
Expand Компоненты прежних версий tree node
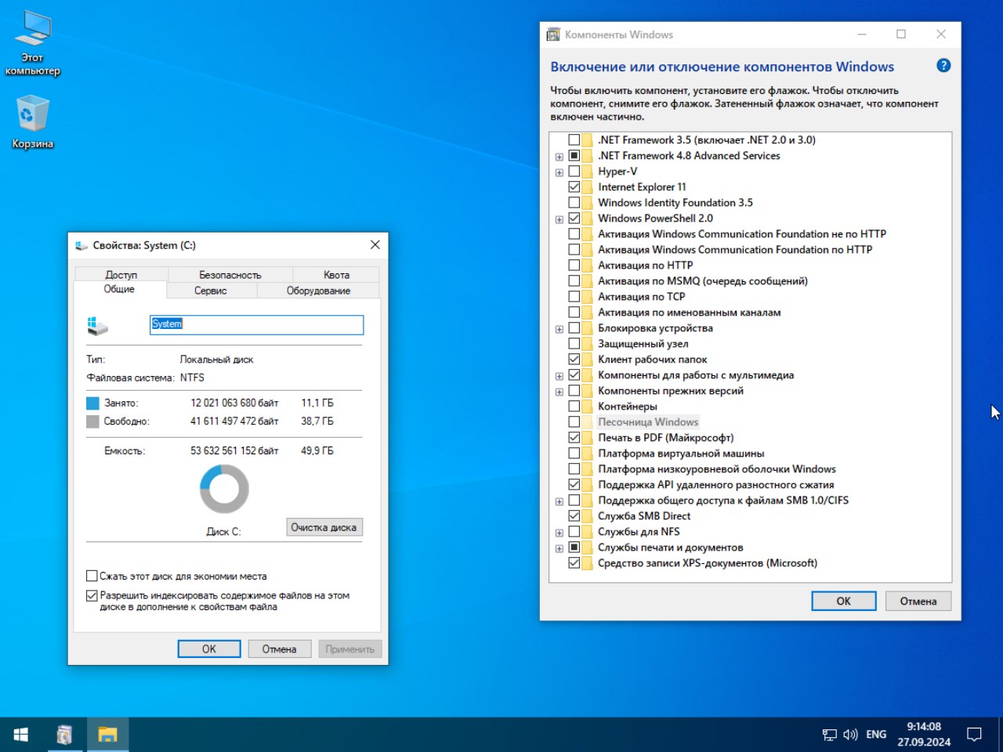[559, 392]
